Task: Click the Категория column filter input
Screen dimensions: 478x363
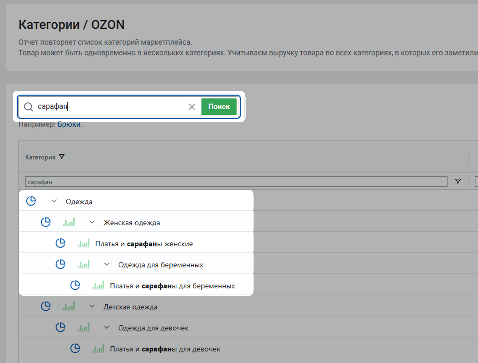Action: click(236, 182)
